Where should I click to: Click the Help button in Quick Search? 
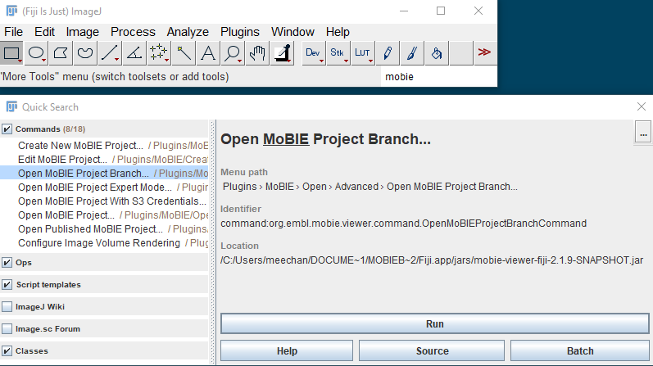[287, 351]
